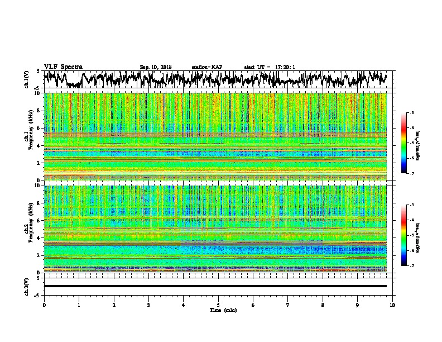Image resolution: width=442 pixels, height=342 pixels.
Task: Select the date text "Sep. 10, 2018"
Action: point(156,67)
